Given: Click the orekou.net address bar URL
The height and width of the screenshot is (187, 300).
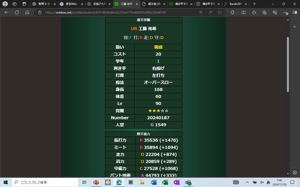Looking at the screenshot, I should pyautogui.click(x=105, y=12).
